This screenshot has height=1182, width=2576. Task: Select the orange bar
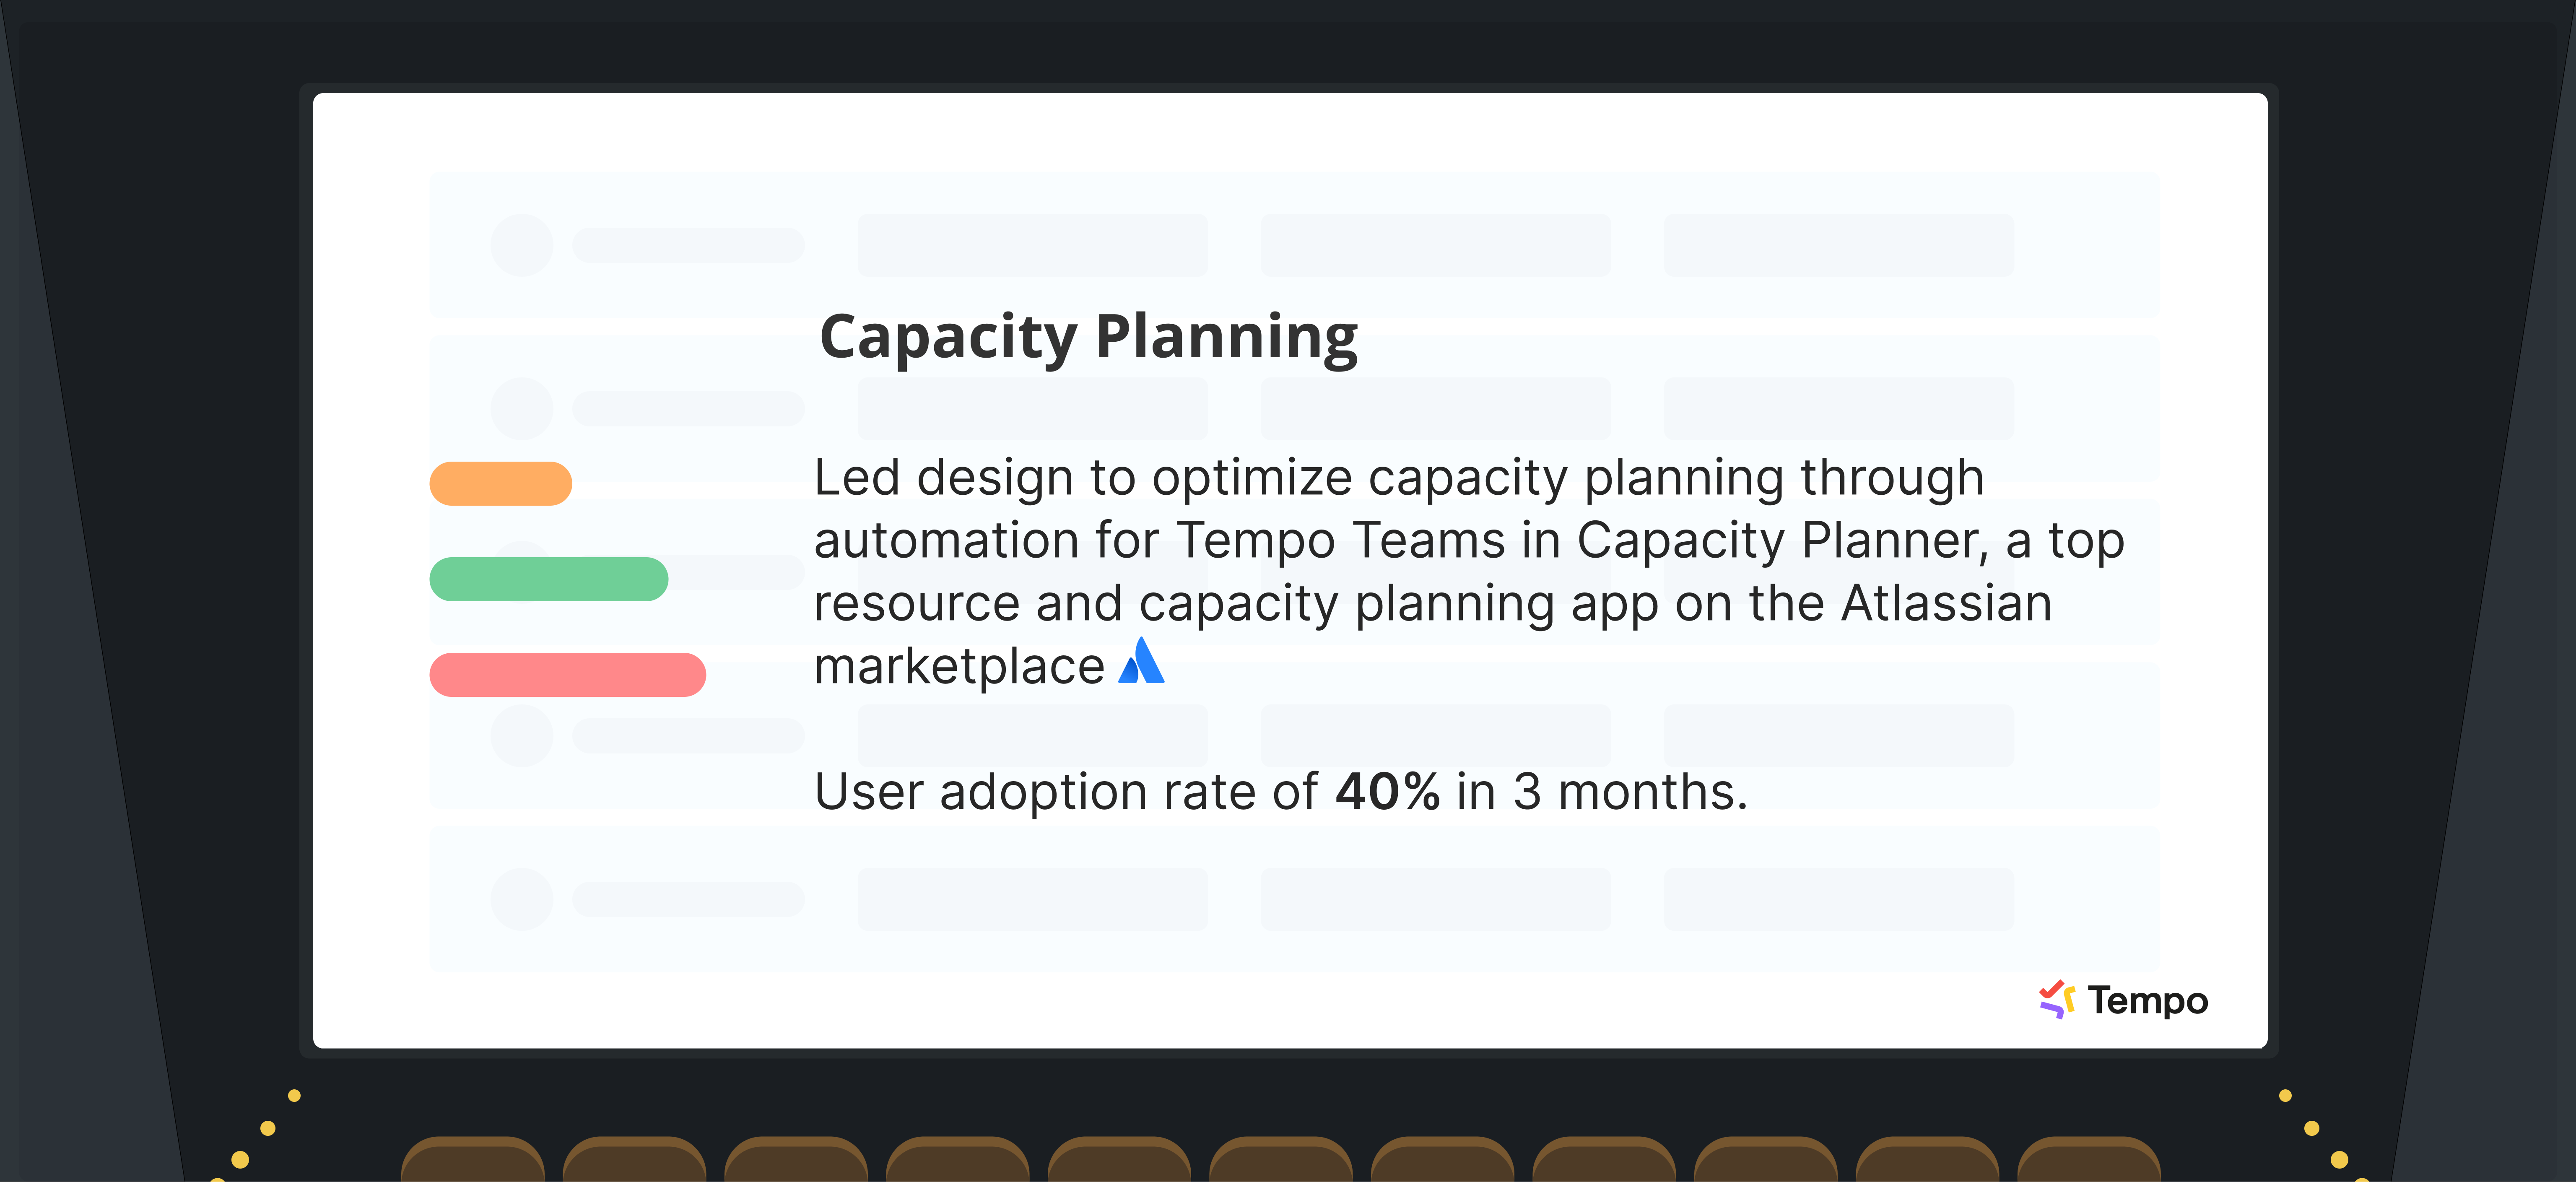(x=500, y=483)
